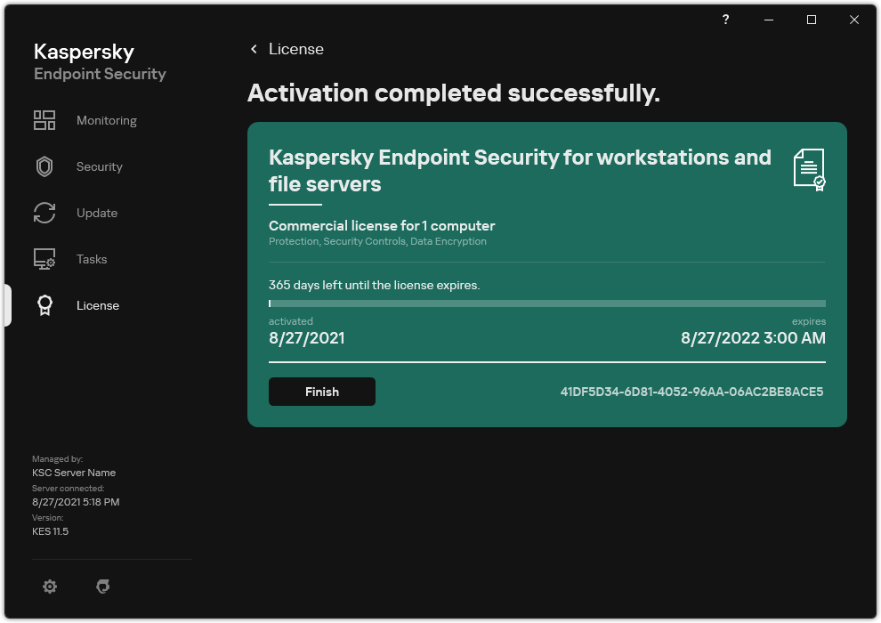Close the Kaspersky window

coord(854,20)
